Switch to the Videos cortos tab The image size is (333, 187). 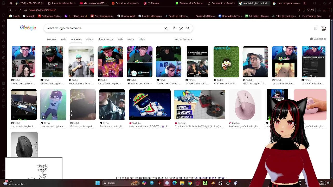[x=105, y=39]
